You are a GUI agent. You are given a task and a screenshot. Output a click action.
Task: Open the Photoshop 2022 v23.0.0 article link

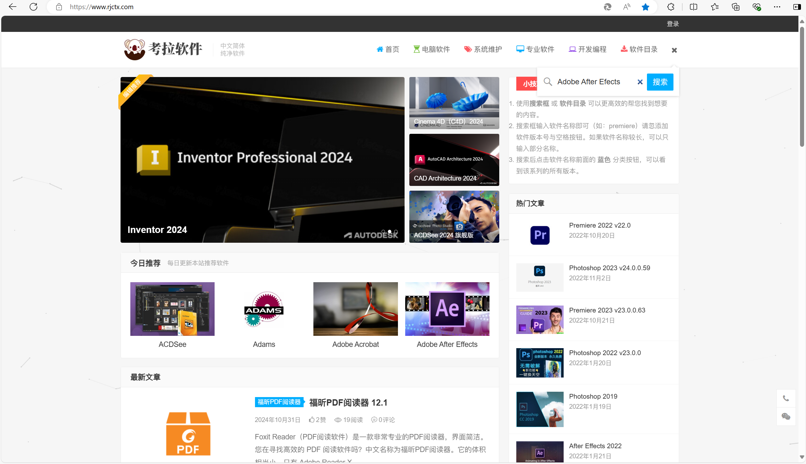click(605, 353)
